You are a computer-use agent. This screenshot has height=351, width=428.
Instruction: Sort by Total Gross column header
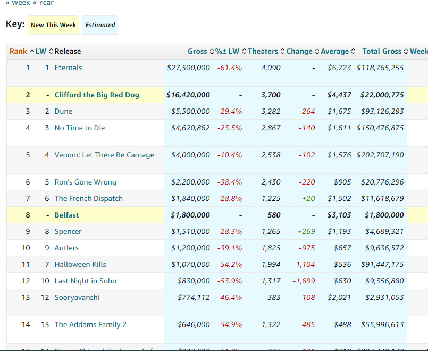click(382, 51)
